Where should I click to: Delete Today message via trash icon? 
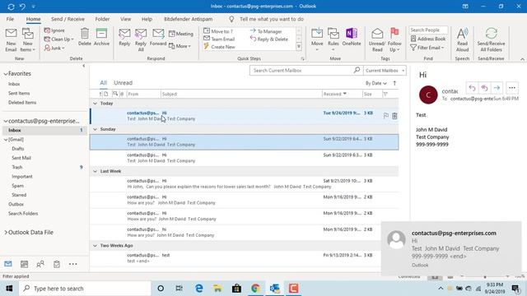pyautogui.click(x=394, y=116)
